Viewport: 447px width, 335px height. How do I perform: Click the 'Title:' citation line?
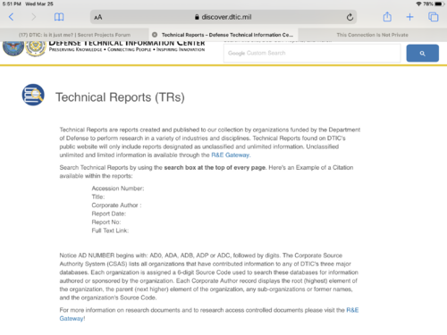pyautogui.click(x=98, y=197)
